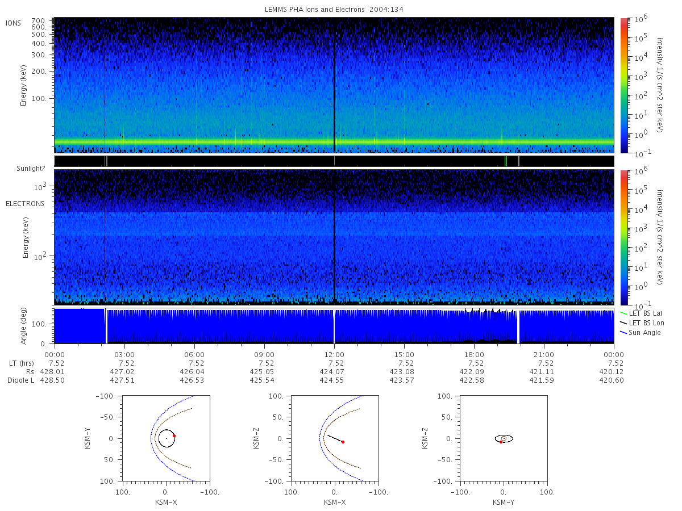Click the red spacecraft marker in KSM-X/KSM-Z plot

coord(343,442)
